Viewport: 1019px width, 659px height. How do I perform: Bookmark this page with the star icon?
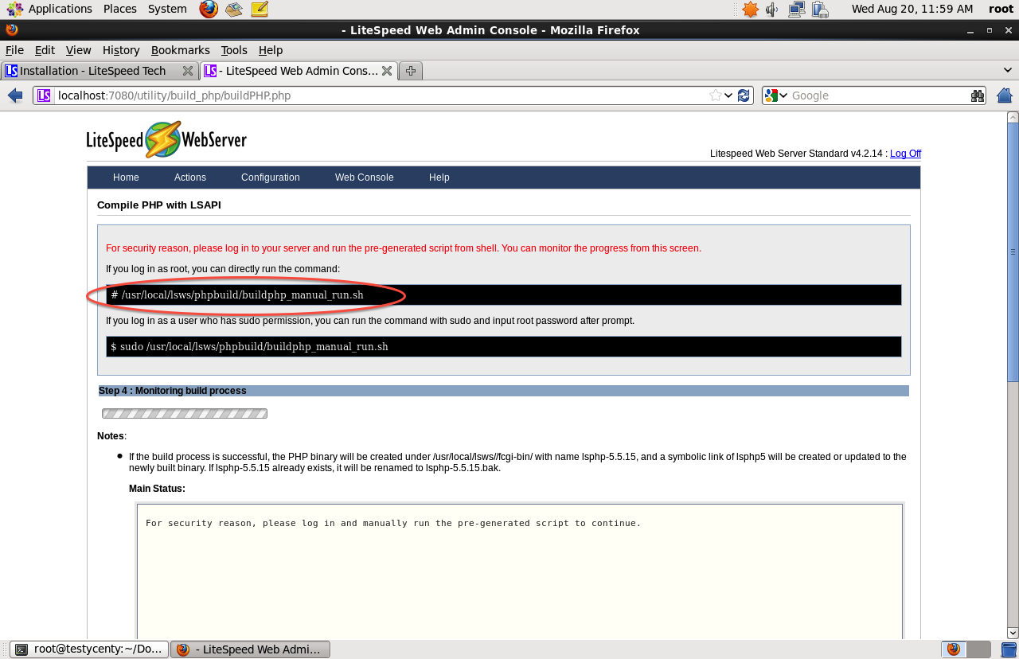pyautogui.click(x=716, y=96)
